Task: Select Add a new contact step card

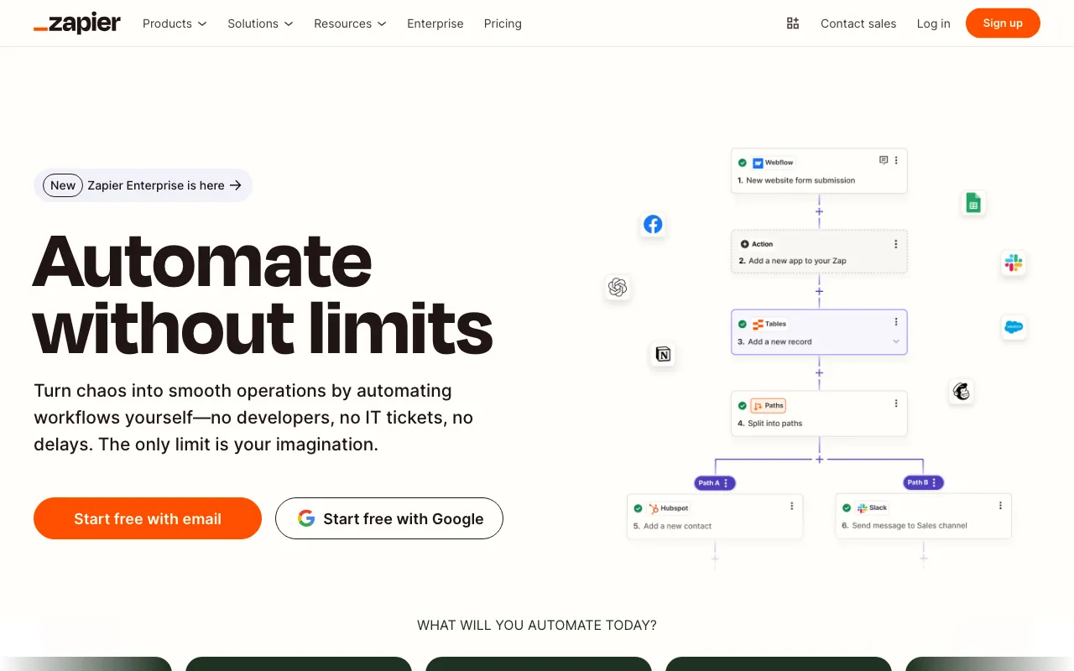Action: point(715,516)
